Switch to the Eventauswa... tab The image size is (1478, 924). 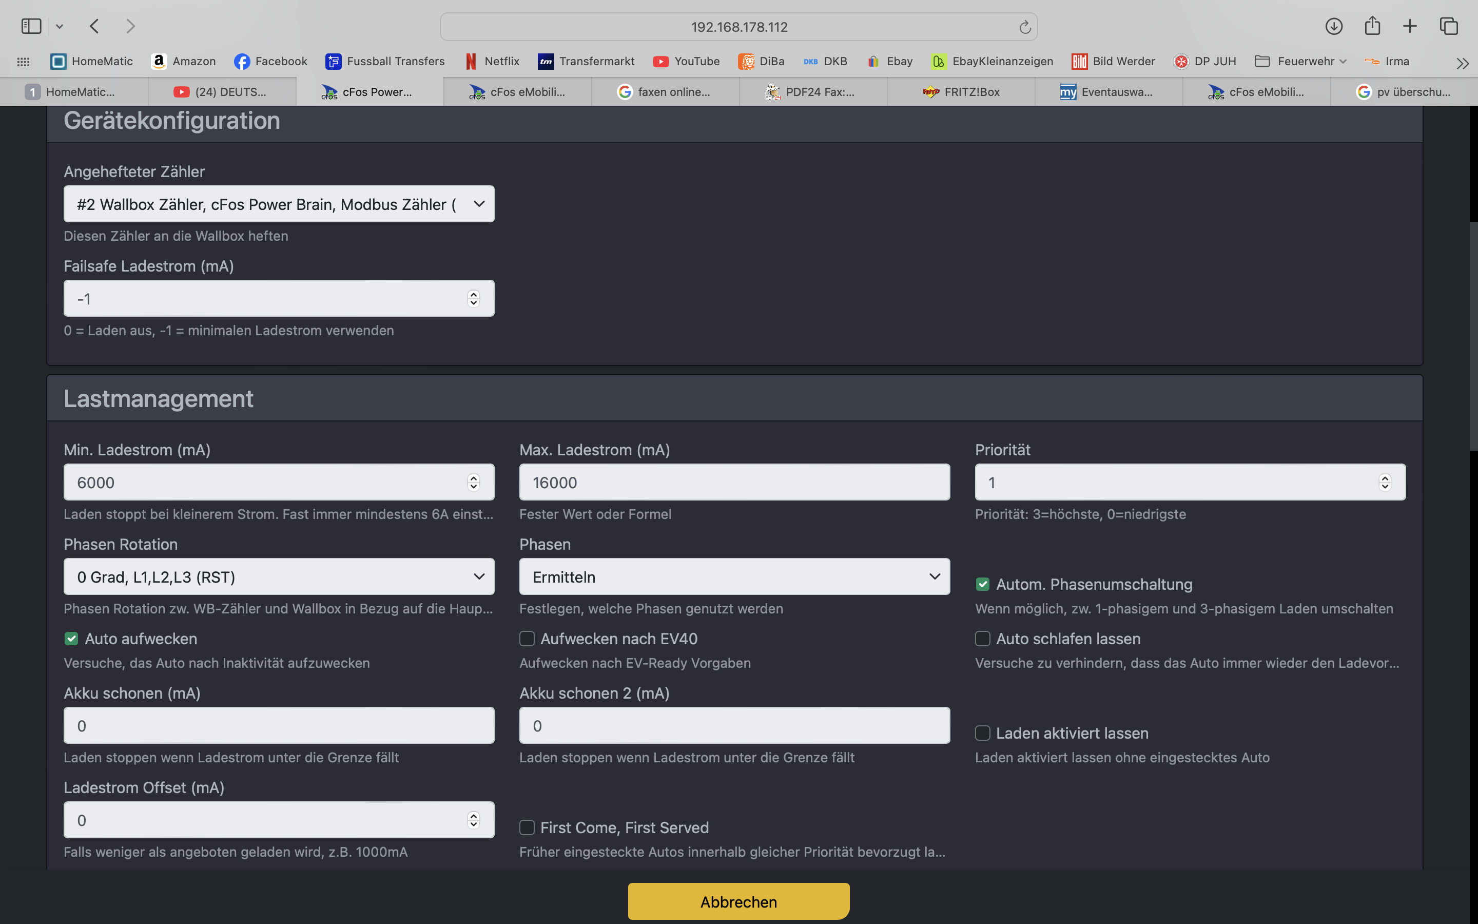pos(1108,92)
